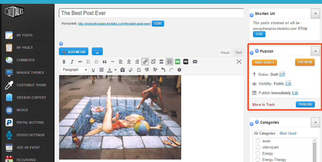Screen dimensions: 322x162
Task: Toggle bold formatting in the editor toolbar
Action: pyautogui.click(x=64, y=62)
